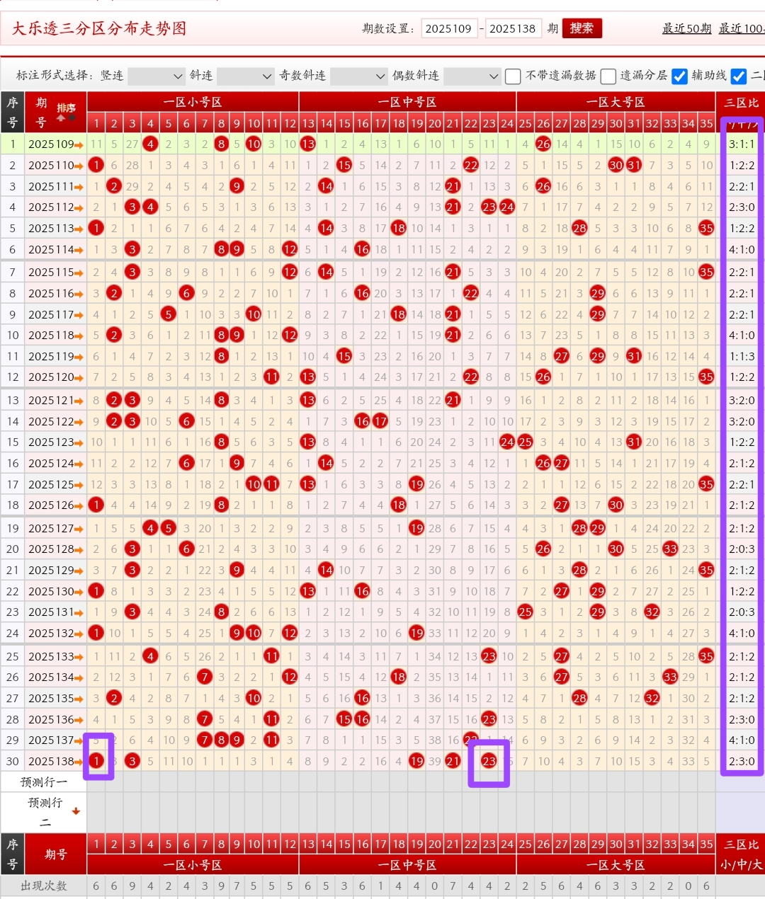This screenshot has height=899, width=765.
Task: Click red ball 5 in row 2025117
Action: click(x=168, y=314)
